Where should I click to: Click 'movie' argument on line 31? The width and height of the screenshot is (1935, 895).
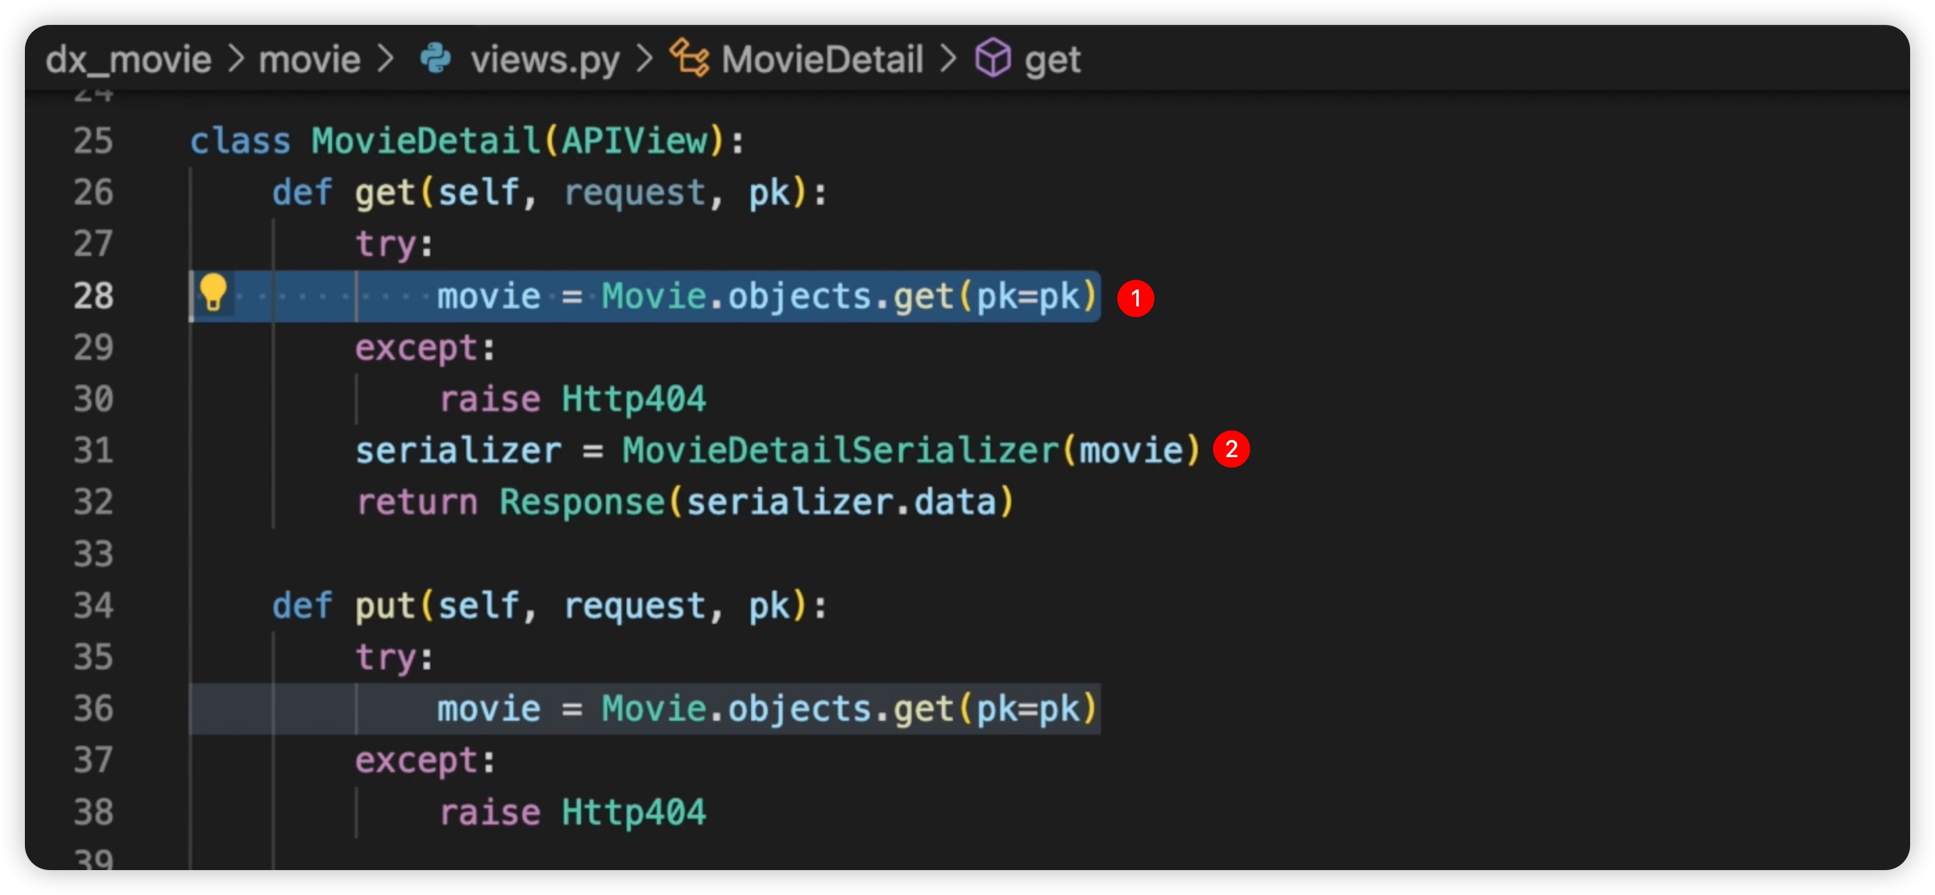pyautogui.click(x=1131, y=451)
